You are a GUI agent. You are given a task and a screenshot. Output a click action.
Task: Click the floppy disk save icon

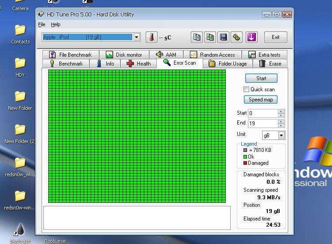click(224, 37)
